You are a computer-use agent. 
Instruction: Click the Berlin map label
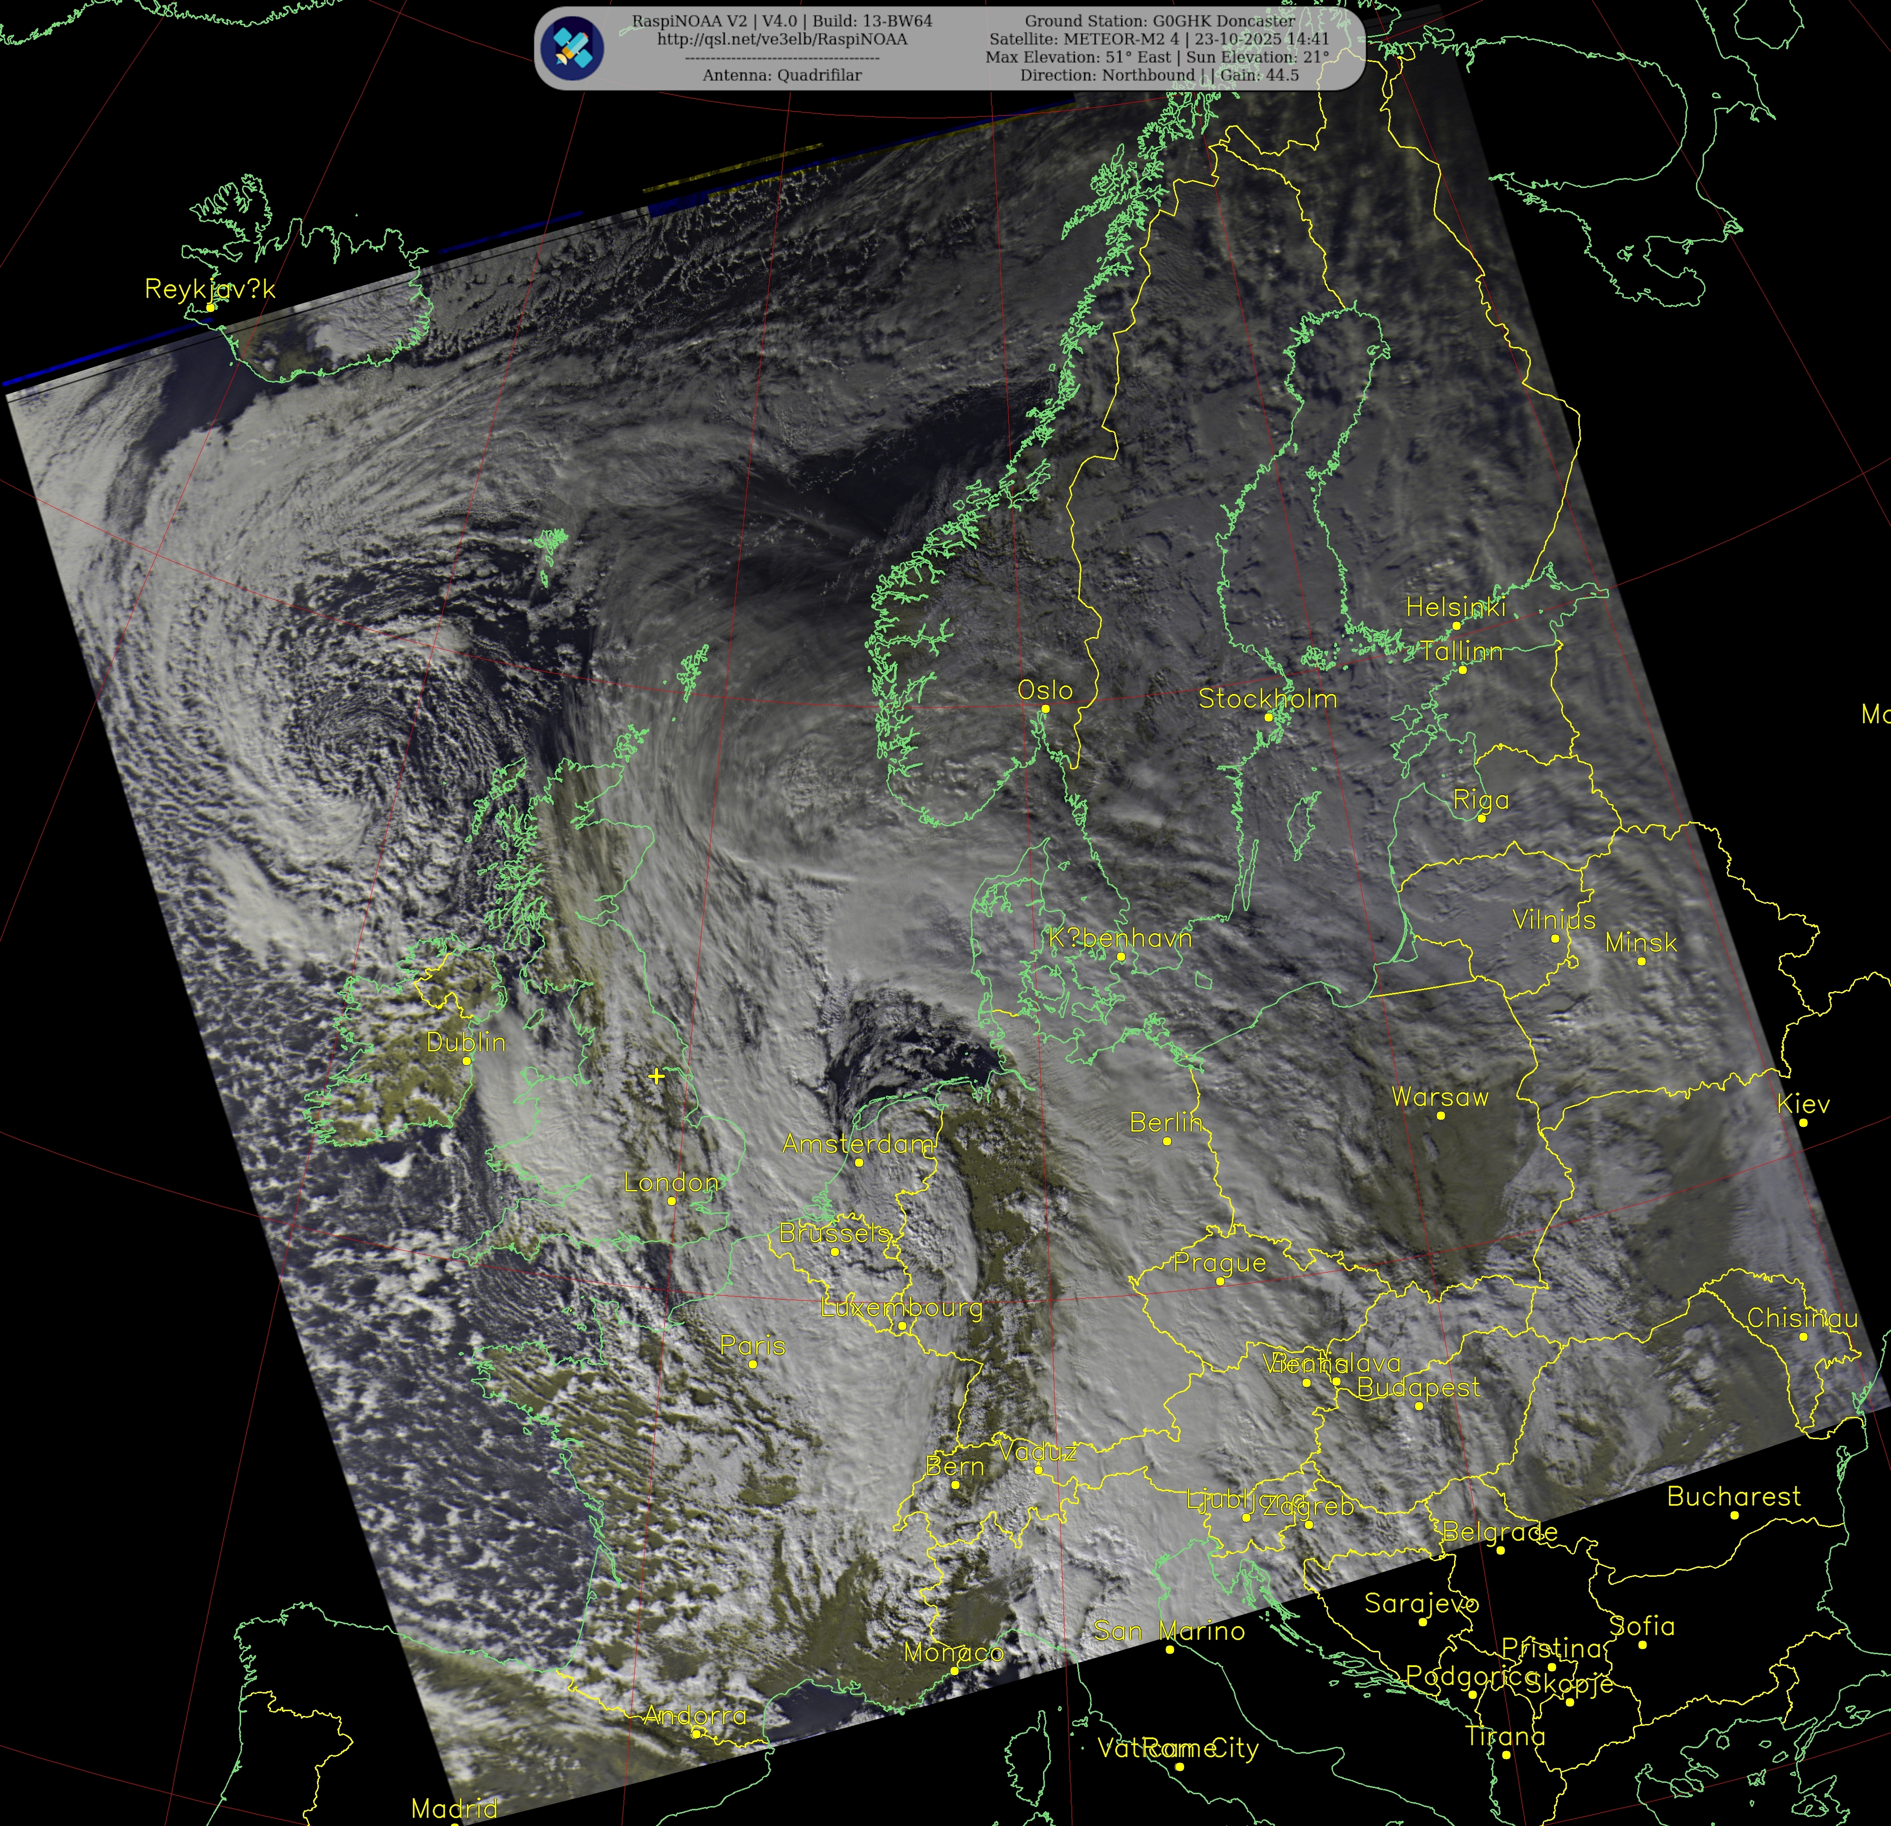tap(1165, 1123)
